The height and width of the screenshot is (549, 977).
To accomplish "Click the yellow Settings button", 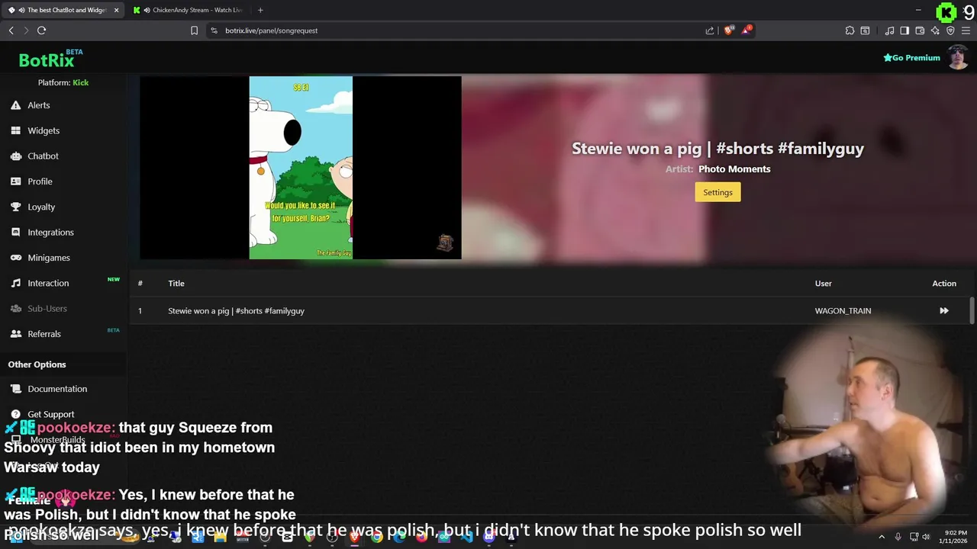I will (717, 192).
